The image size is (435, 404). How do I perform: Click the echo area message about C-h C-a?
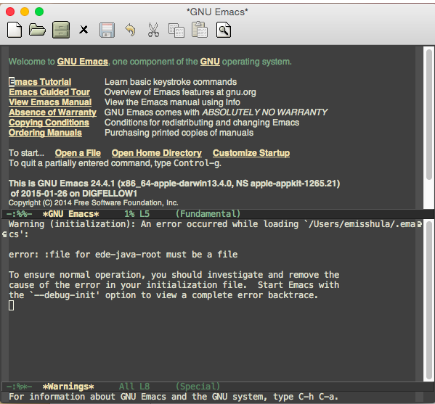tap(174, 397)
